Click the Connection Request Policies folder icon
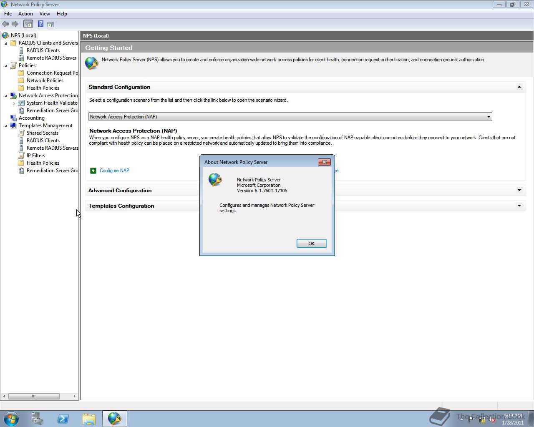The image size is (534, 427). click(x=21, y=73)
